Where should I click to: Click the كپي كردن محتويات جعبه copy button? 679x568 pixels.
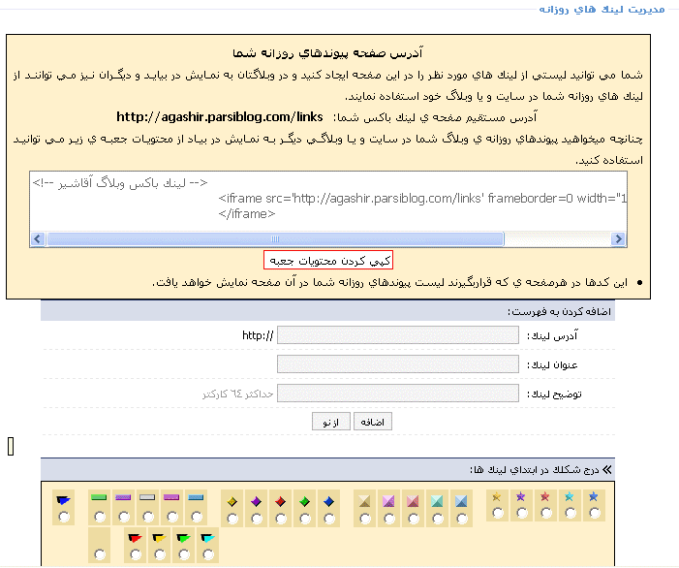tap(328, 260)
